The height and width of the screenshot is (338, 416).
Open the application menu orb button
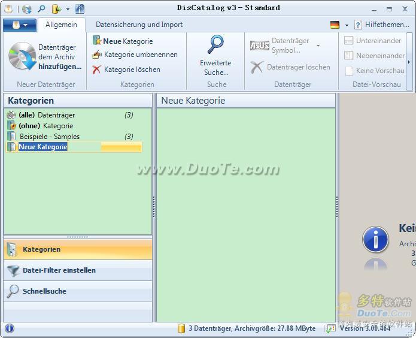(x=19, y=25)
